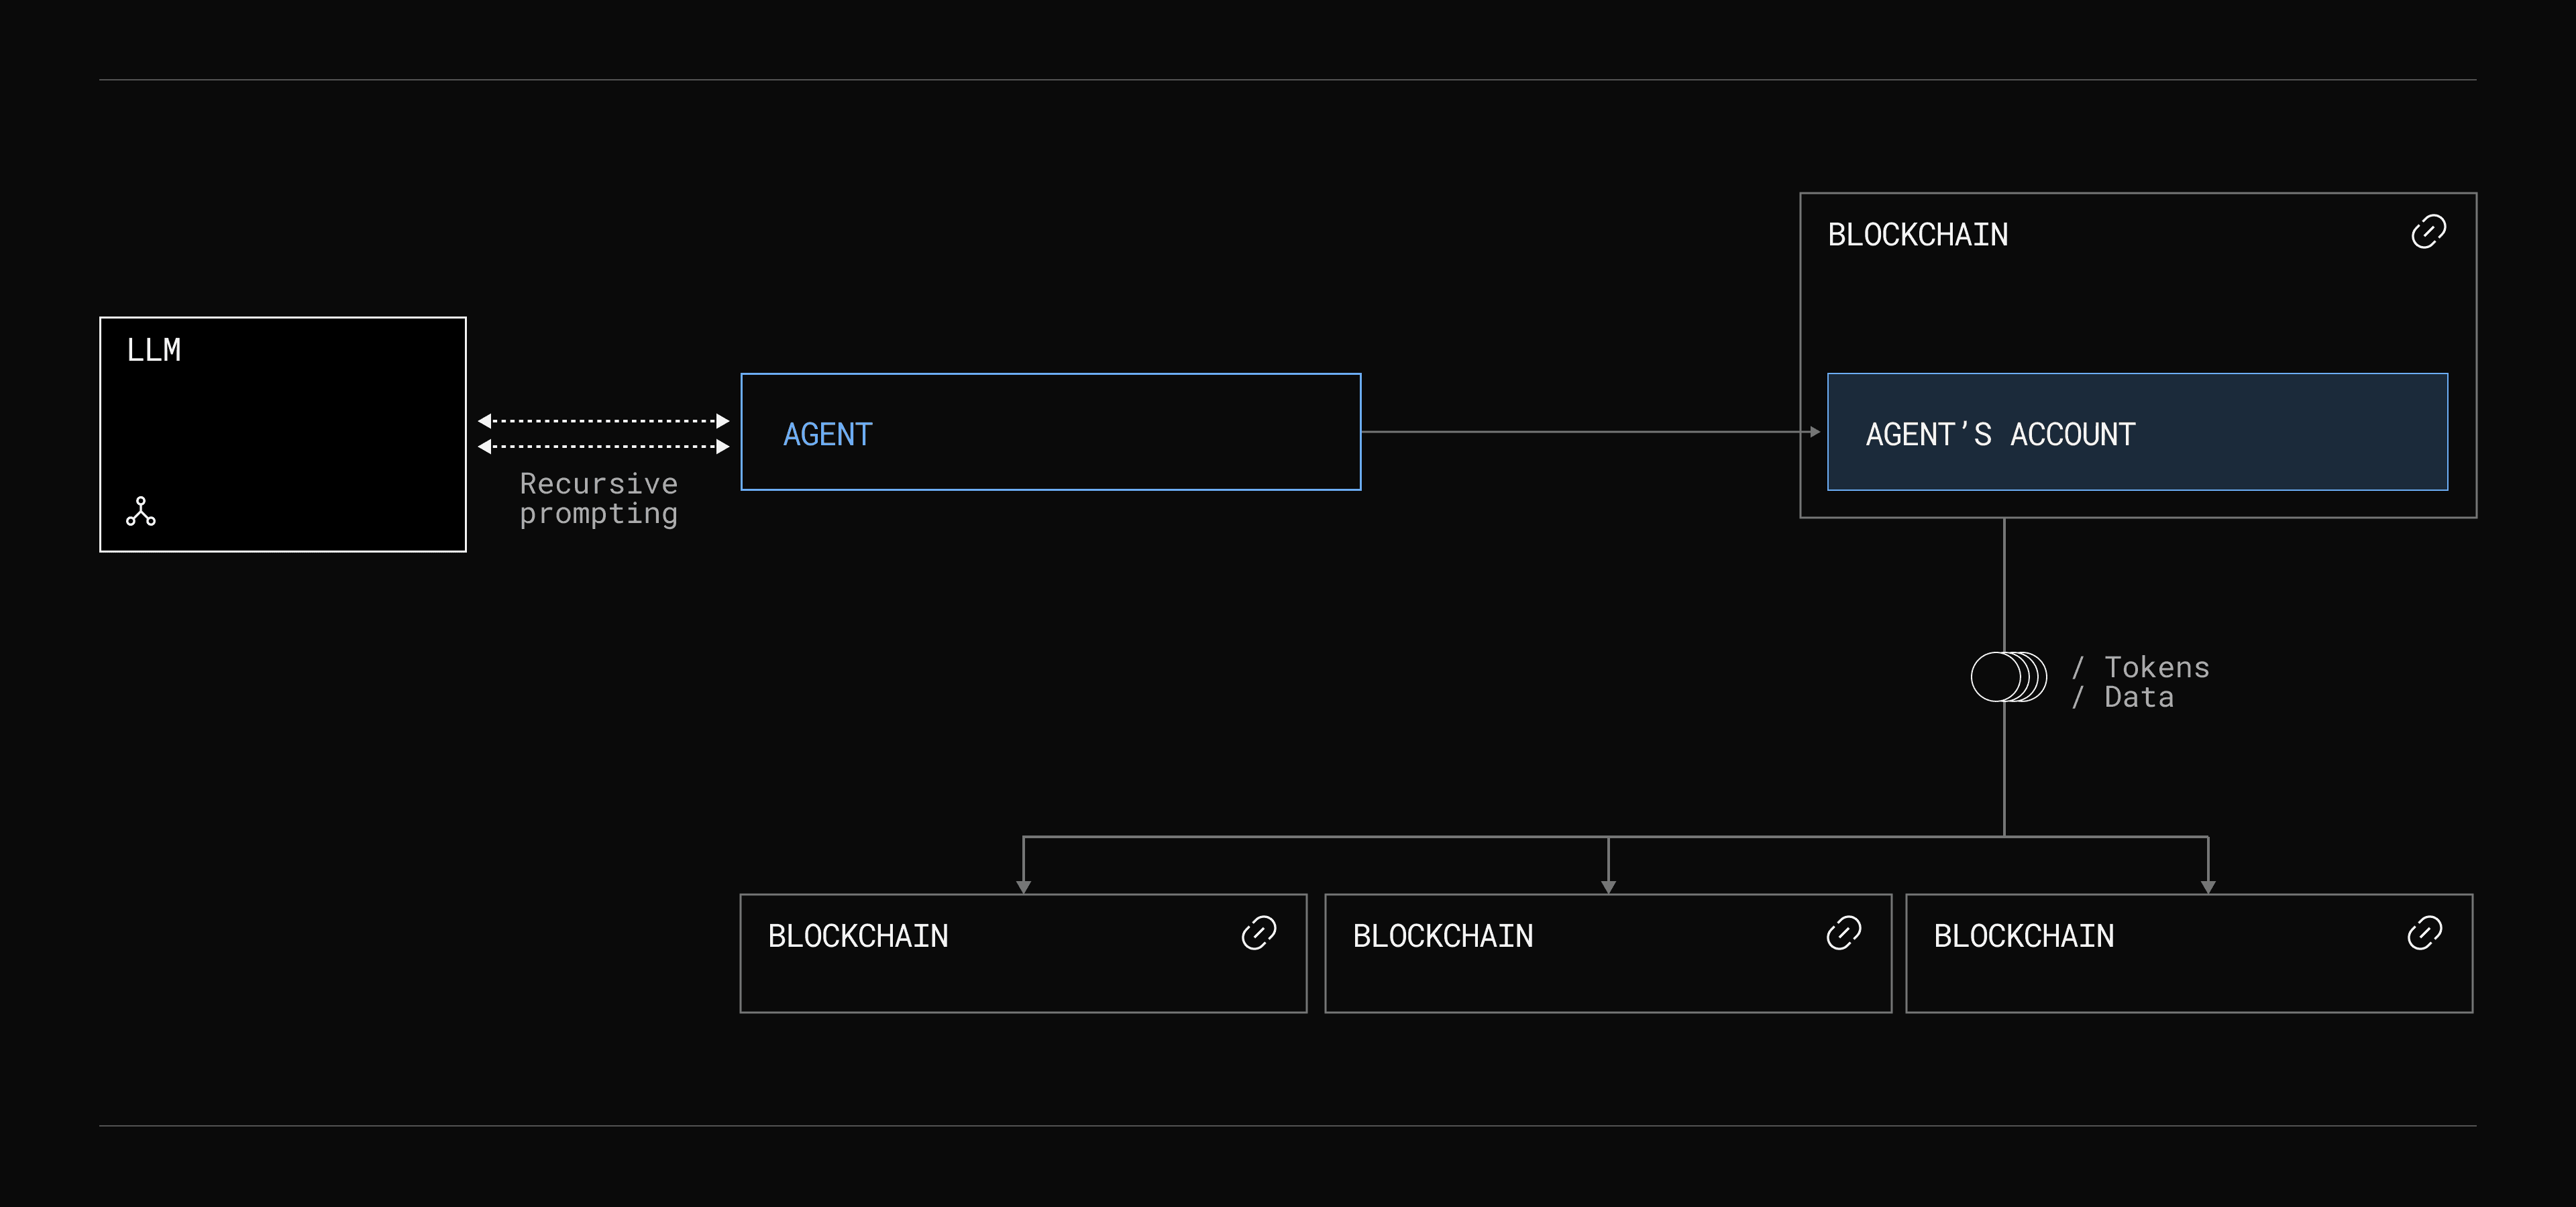Image resolution: width=2576 pixels, height=1207 pixels.
Task: Click the link icon in the leftmost bottom Blockchain box
Action: pos(1258,933)
